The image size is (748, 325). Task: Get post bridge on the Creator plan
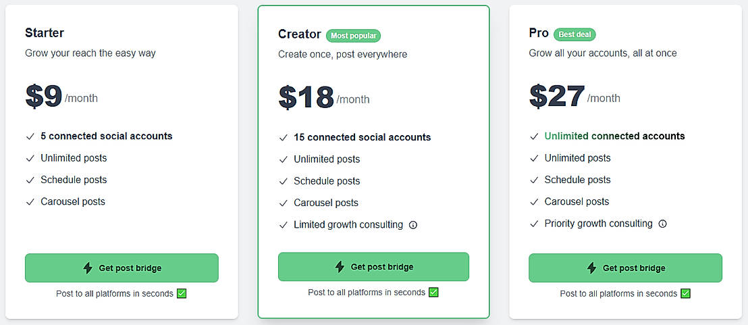373,267
